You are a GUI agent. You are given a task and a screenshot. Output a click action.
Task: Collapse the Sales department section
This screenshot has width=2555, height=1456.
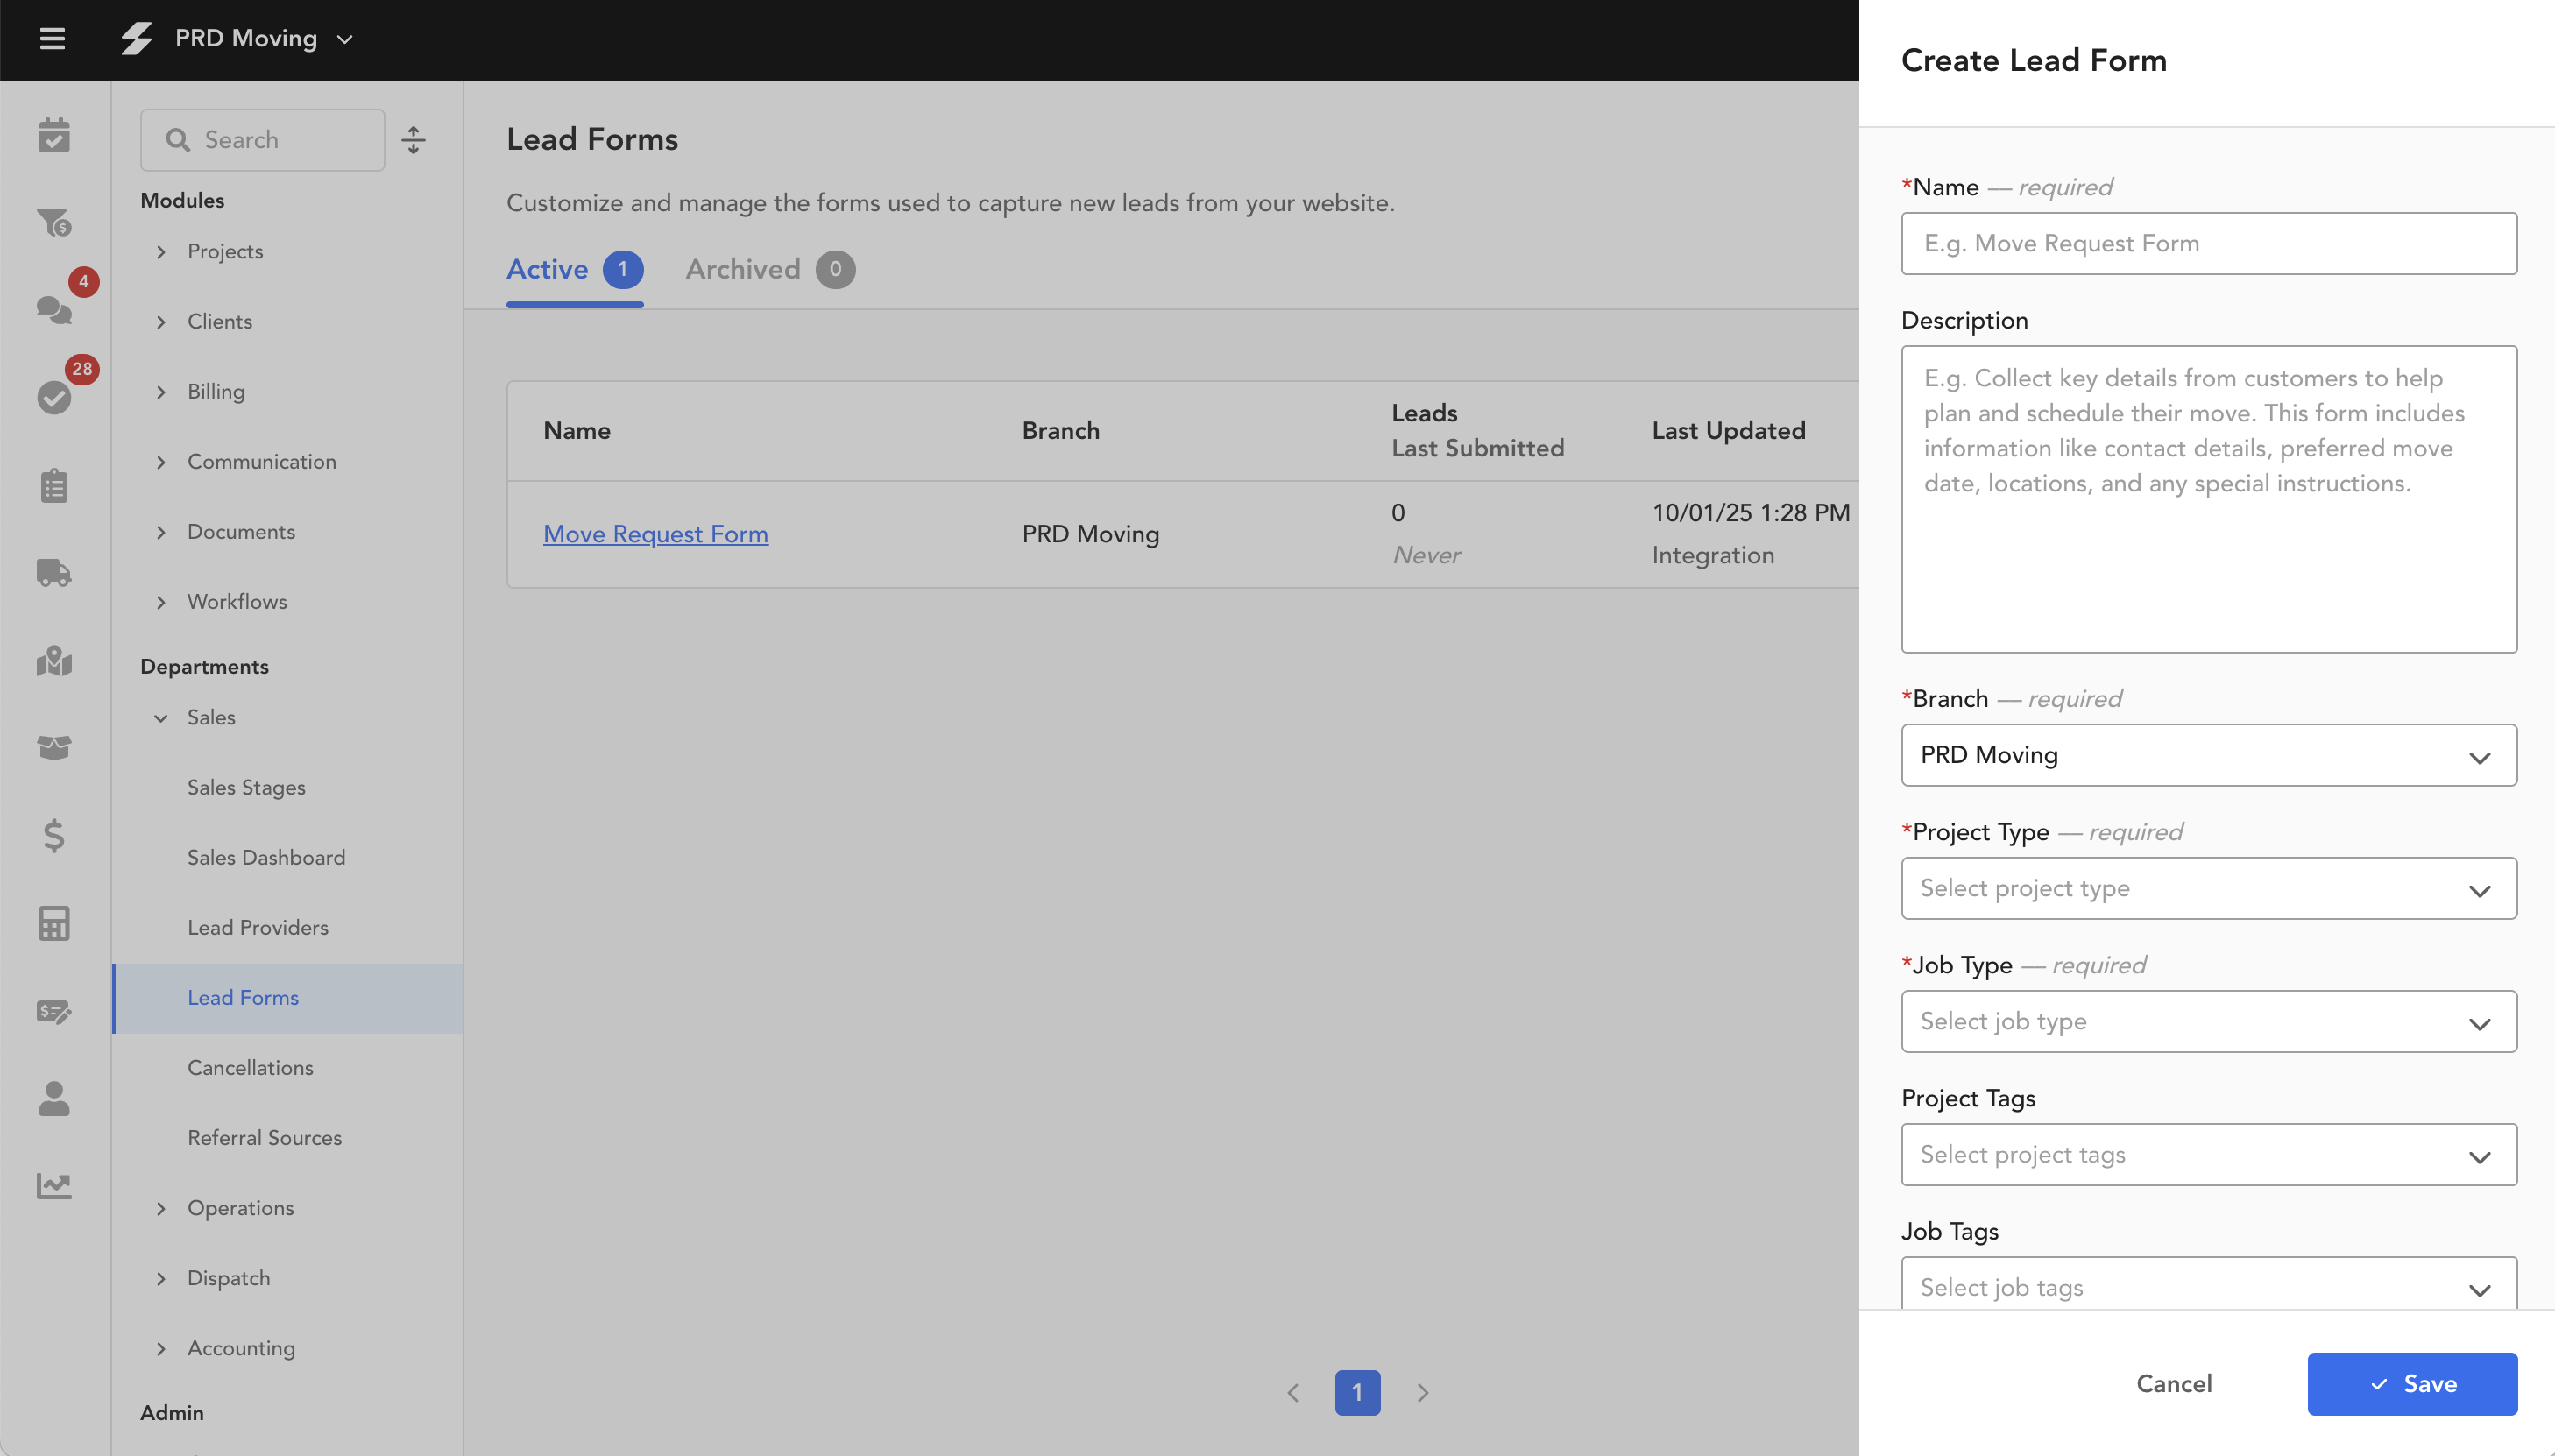161,718
